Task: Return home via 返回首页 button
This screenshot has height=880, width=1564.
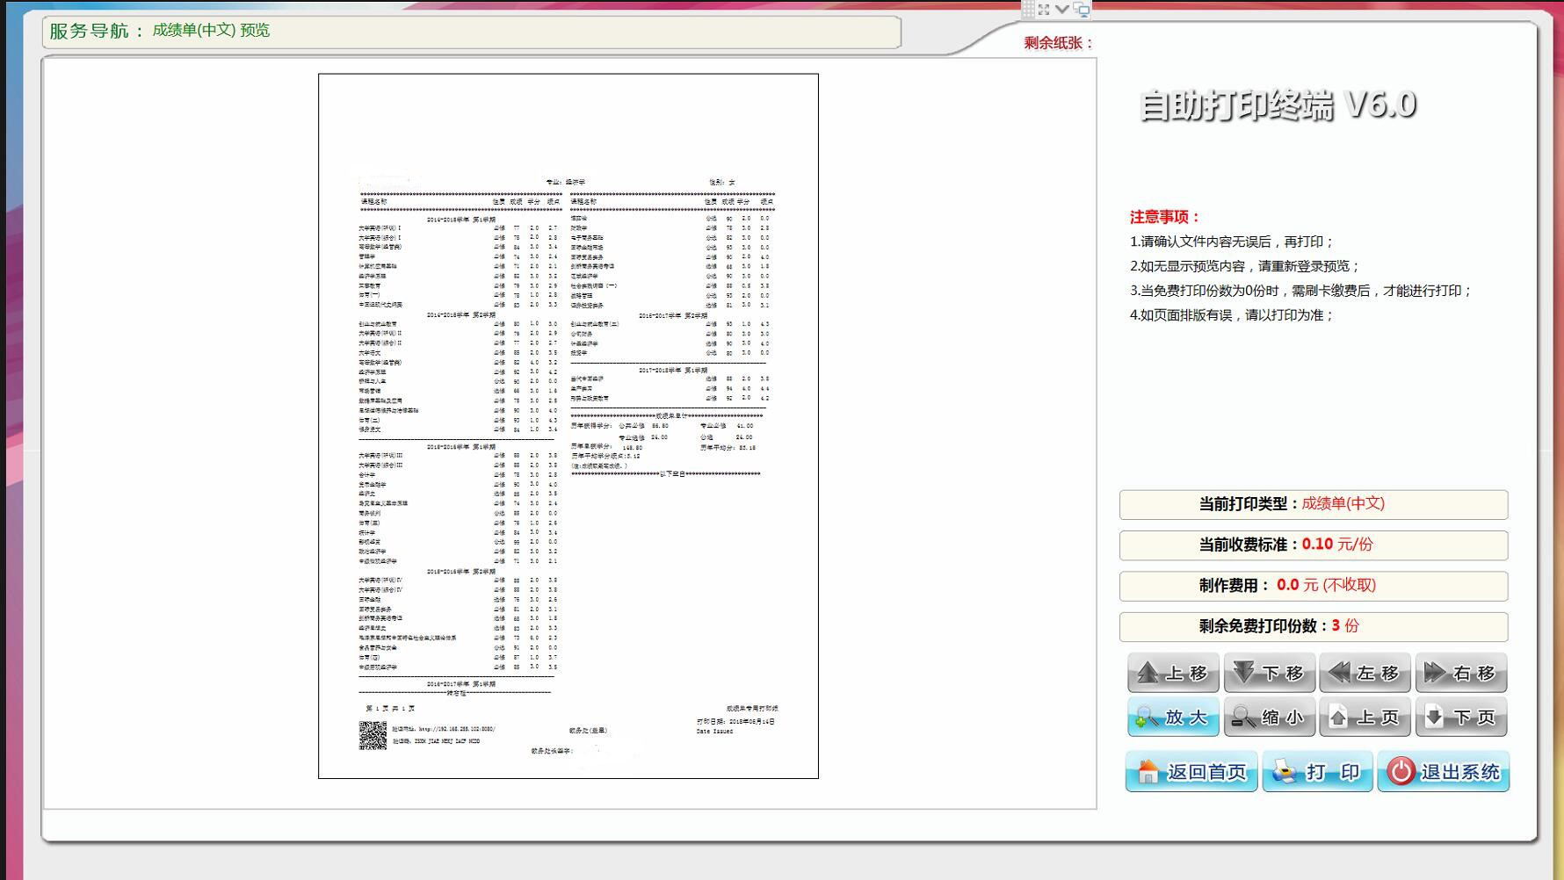Action: pyautogui.click(x=1191, y=772)
